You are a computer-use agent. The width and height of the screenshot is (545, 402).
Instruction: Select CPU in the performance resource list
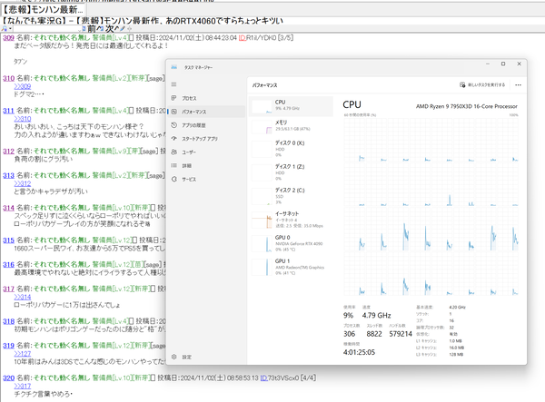click(292, 106)
